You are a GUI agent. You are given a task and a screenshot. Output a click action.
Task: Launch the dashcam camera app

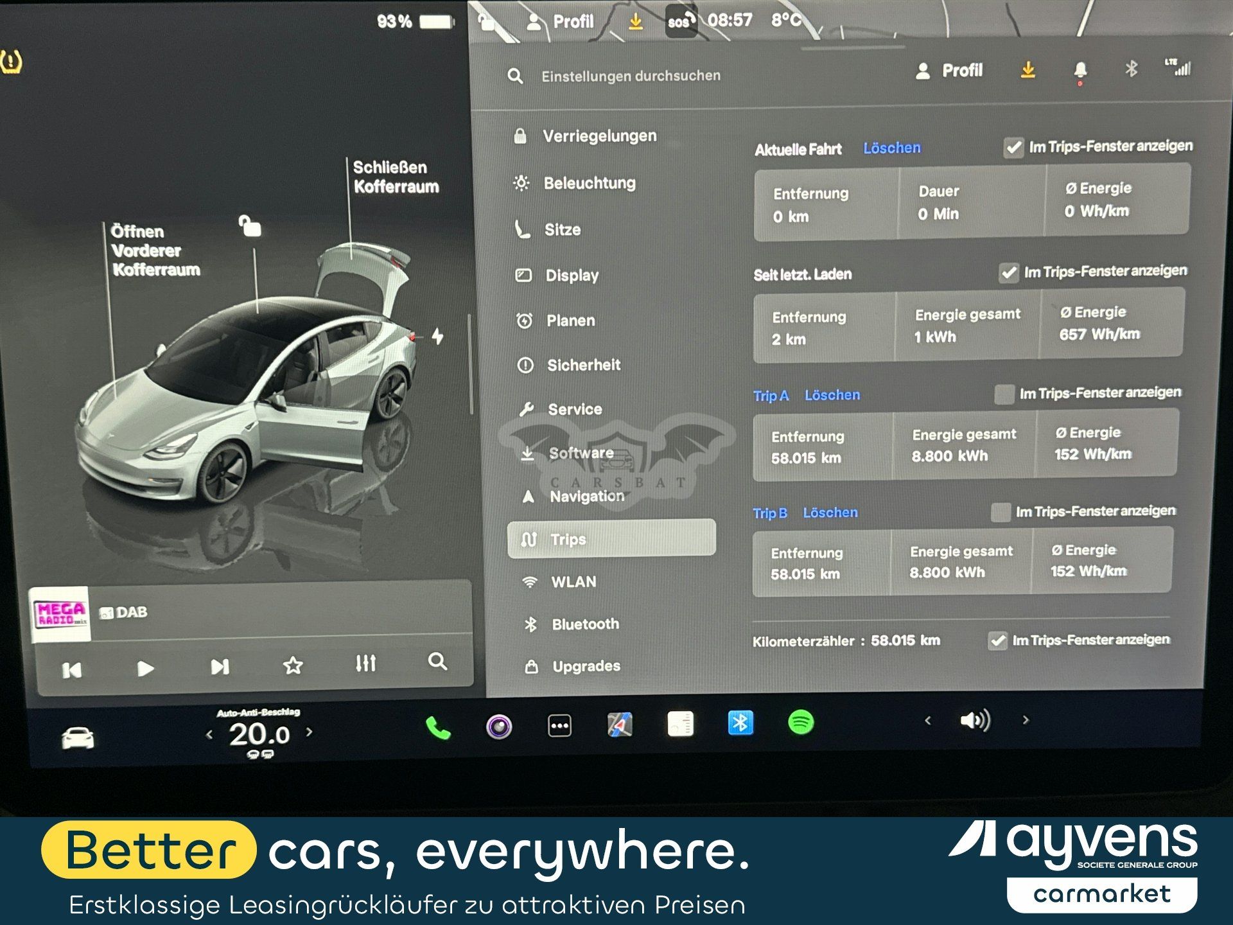tap(499, 727)
